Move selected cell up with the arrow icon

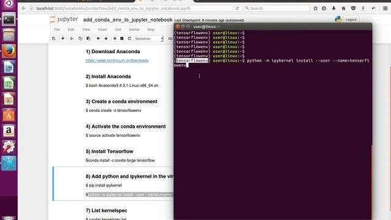click(98, 38)
